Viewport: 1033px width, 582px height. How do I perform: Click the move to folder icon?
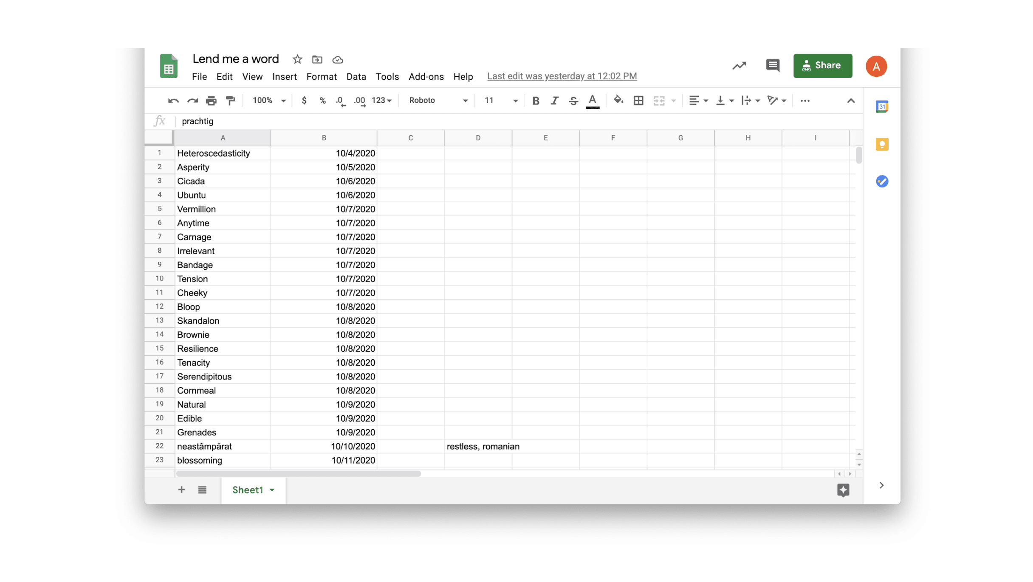(317, 59)
